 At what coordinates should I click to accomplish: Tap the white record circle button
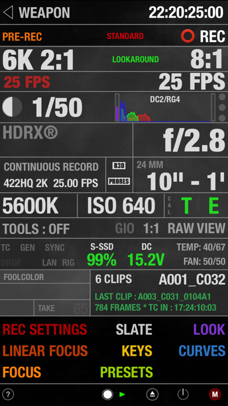click(108, 394)
